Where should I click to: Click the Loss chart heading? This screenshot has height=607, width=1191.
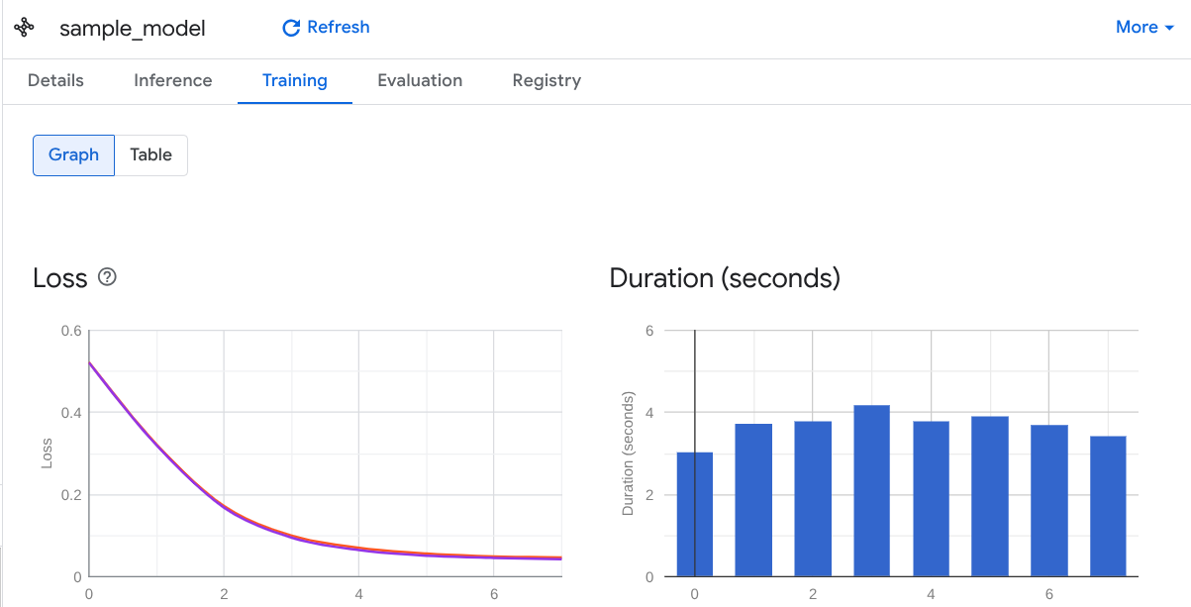tap(60, 278)
